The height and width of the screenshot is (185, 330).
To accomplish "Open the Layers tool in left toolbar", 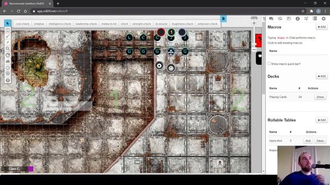I will [8, 30].
